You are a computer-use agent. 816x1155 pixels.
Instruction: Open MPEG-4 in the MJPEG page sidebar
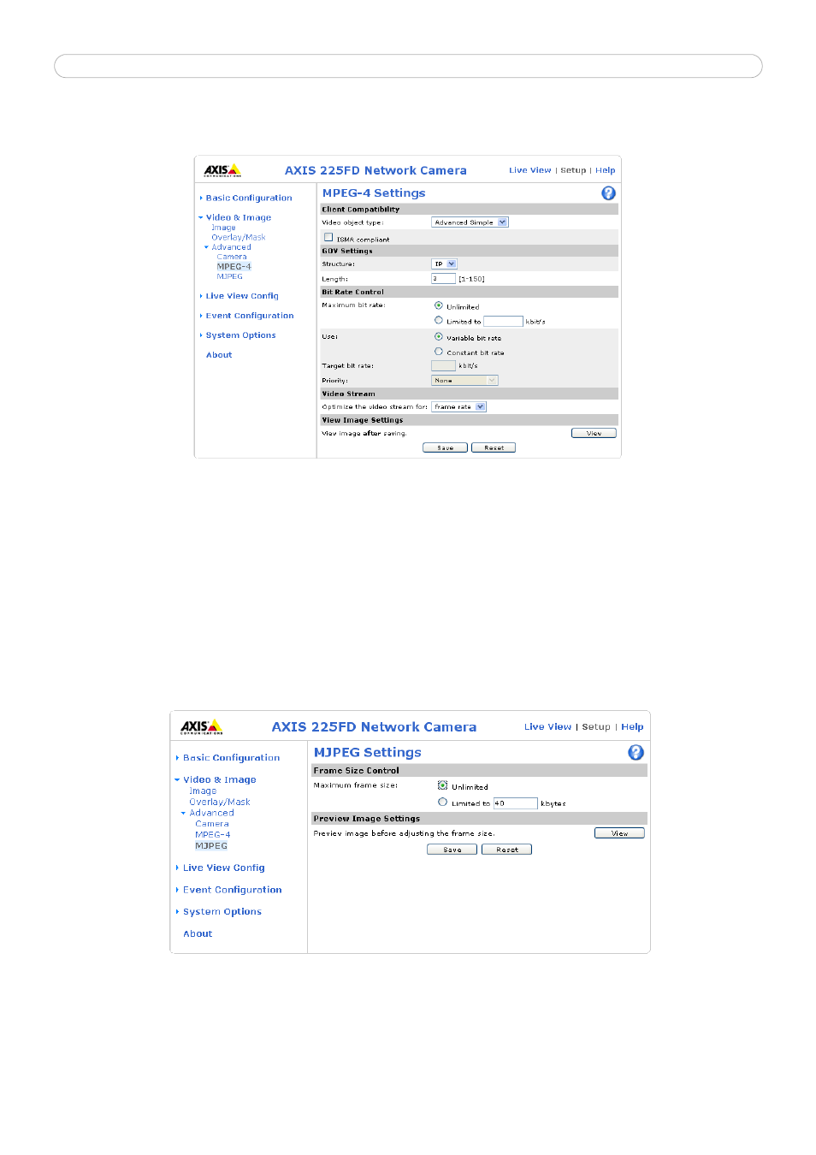(x=213, y=835)
